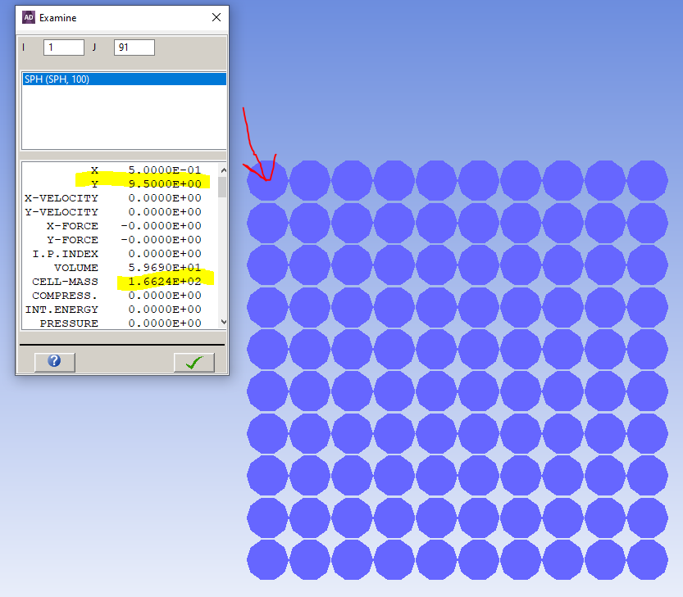683x597 pixels.
Task: Click the AD application icon in title bar
Action: point(29,17)
